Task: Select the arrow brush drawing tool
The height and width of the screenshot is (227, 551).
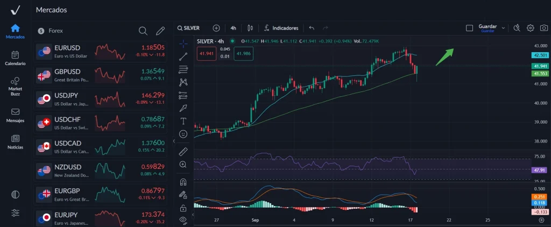Action: pos(183,108)
